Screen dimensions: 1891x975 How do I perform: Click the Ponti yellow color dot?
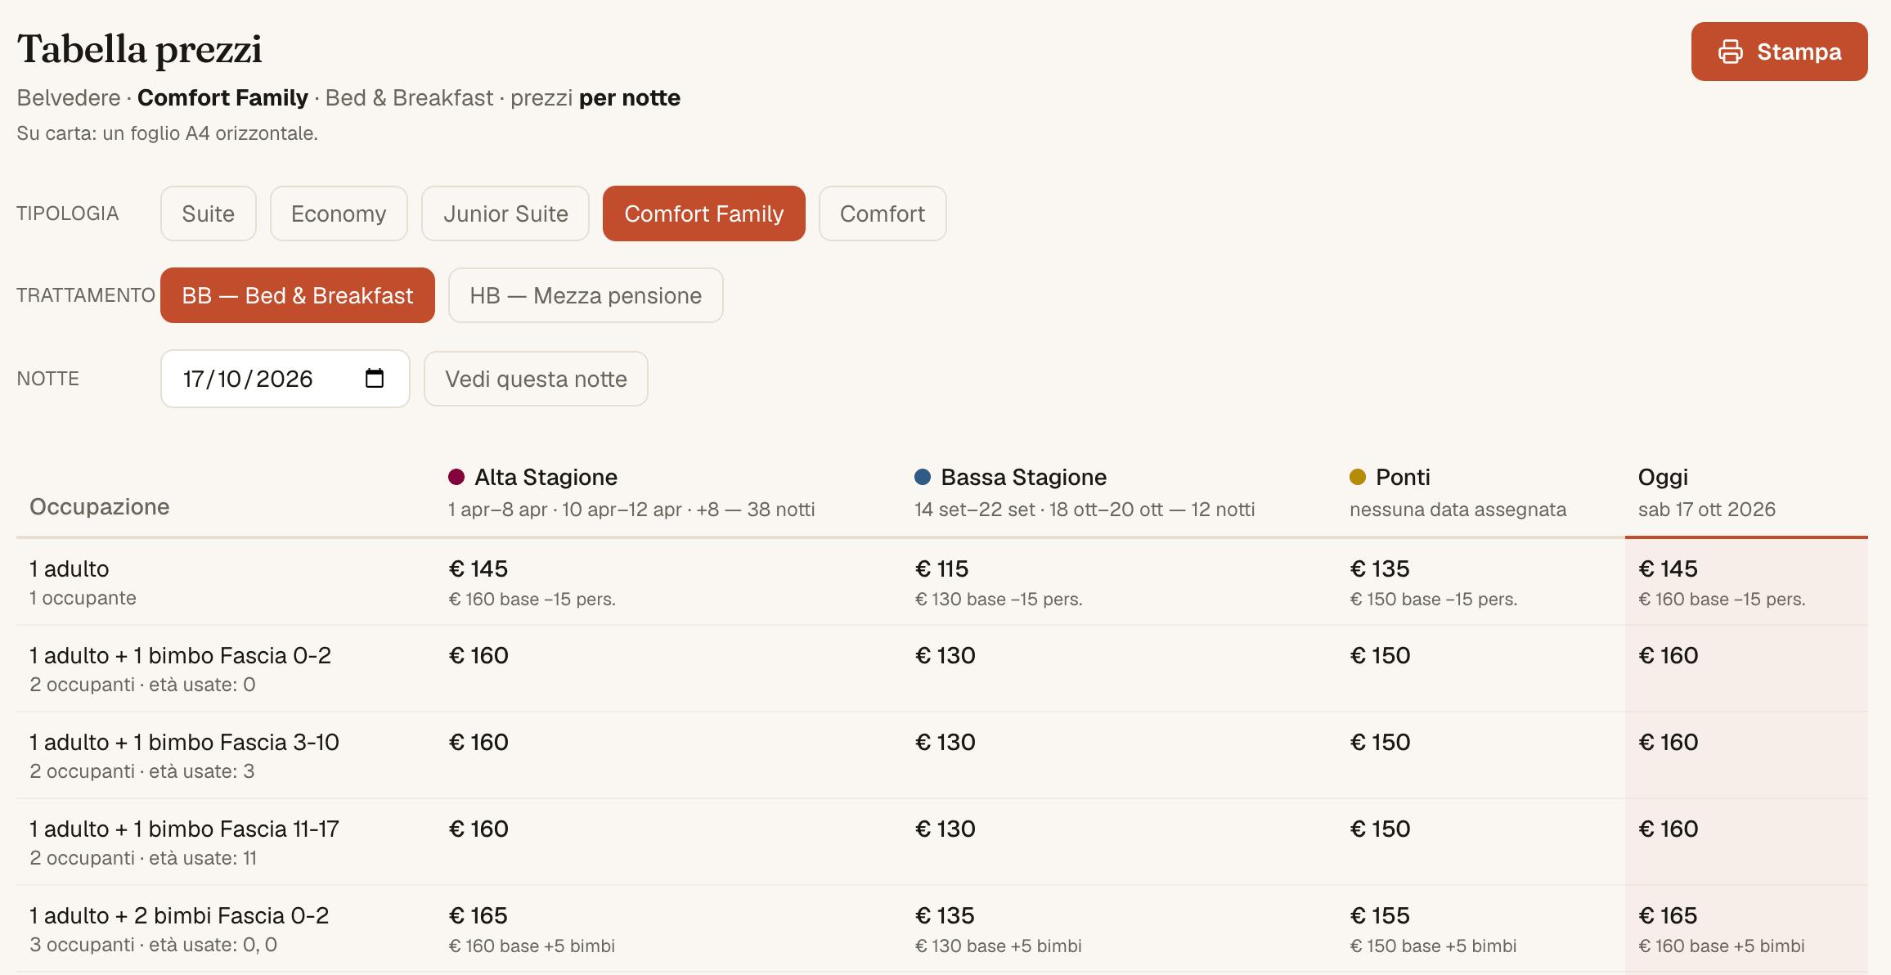[x=1358, y=477]
